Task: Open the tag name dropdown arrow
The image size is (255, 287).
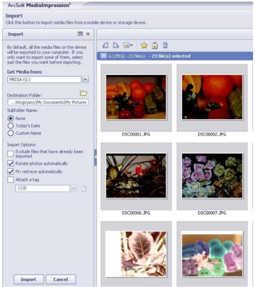Action: click(x=74, y=188)
